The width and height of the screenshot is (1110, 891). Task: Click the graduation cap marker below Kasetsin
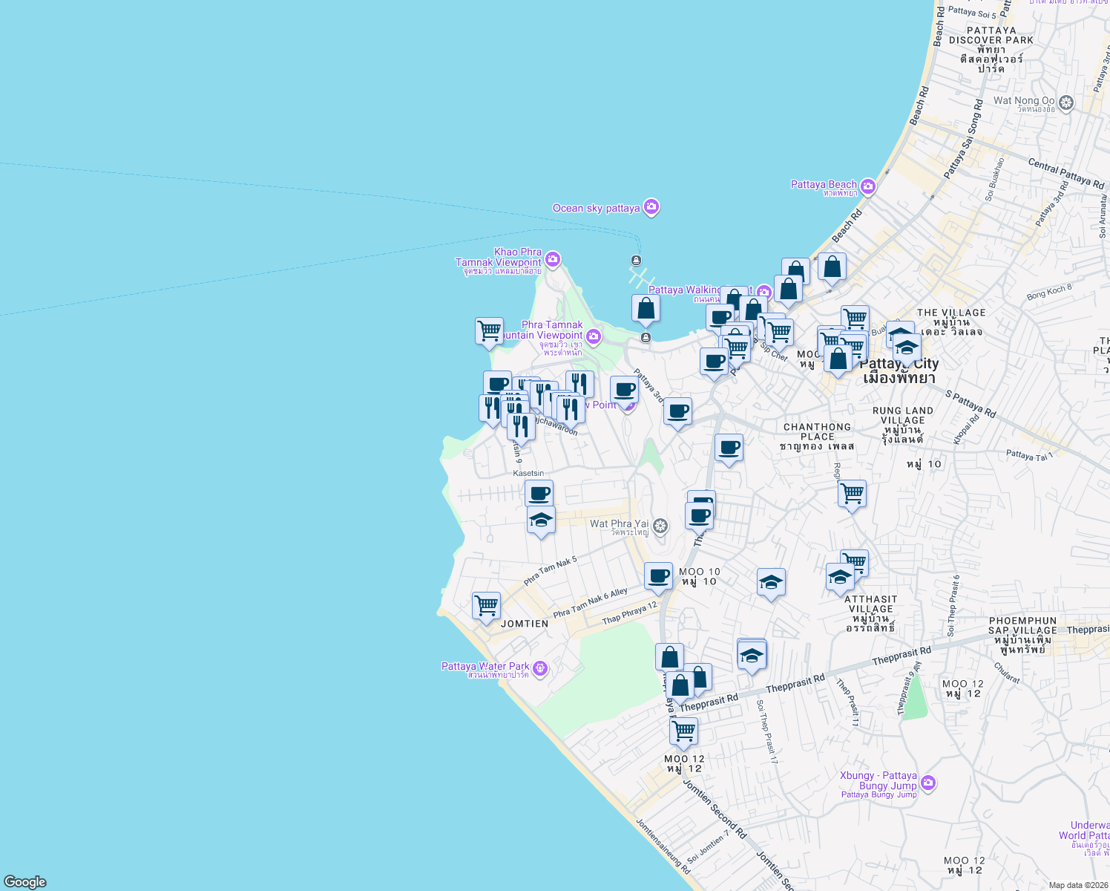541,520
